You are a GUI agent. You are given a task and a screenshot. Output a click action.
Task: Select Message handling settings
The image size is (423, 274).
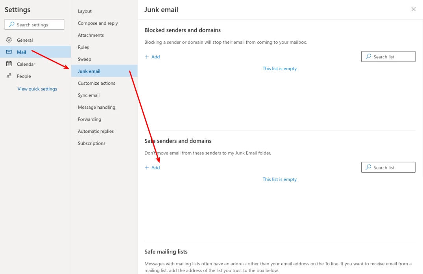[x=96, y=107]
